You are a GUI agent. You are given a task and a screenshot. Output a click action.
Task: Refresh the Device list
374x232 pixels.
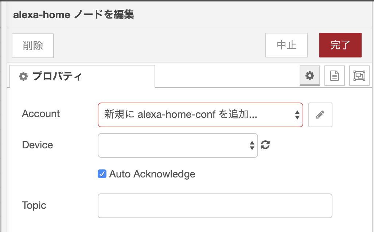[265, 145]
